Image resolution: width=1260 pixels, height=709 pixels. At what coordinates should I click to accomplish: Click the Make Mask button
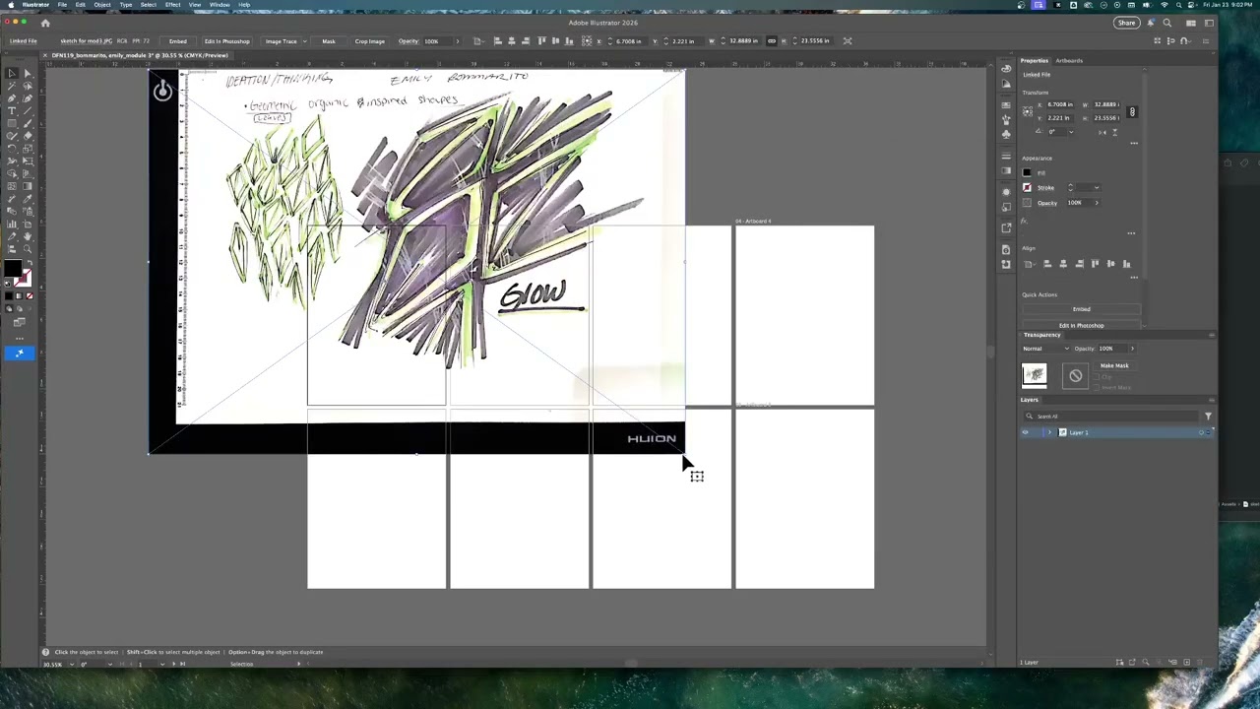click(x=1114, y=365)
